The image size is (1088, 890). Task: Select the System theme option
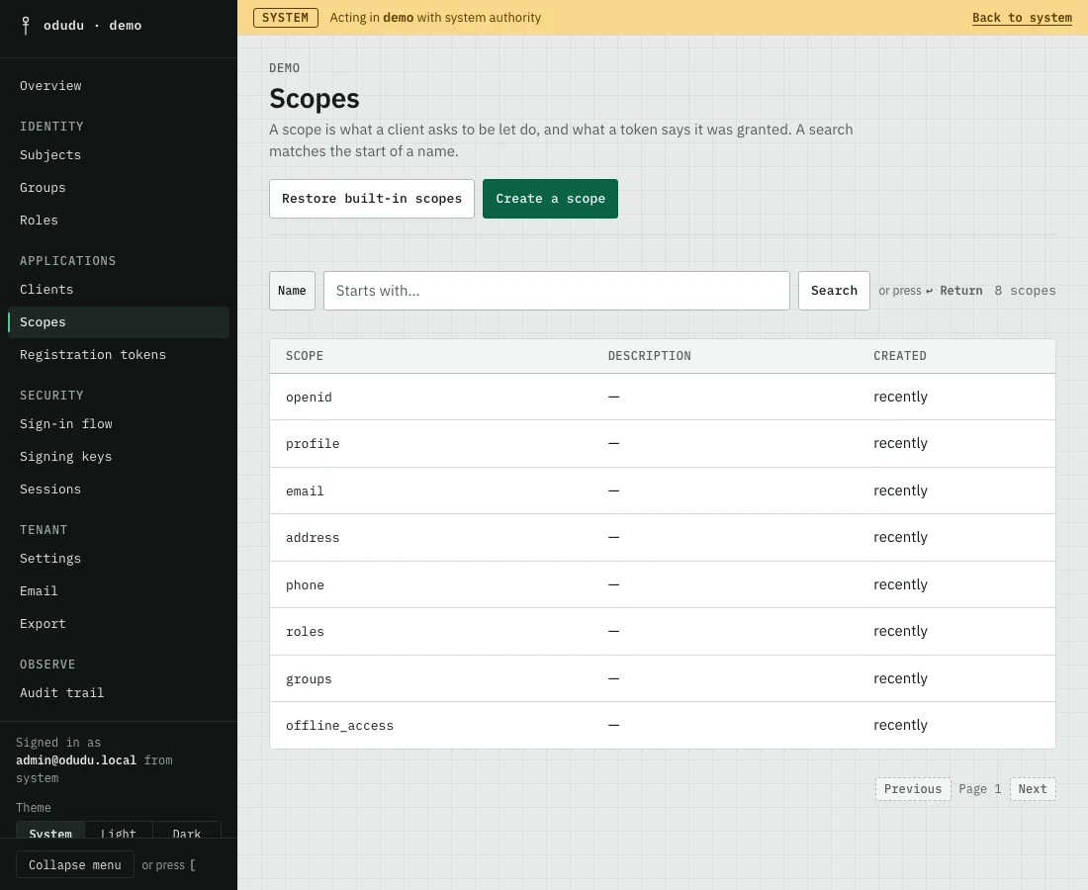pos(50,831)
